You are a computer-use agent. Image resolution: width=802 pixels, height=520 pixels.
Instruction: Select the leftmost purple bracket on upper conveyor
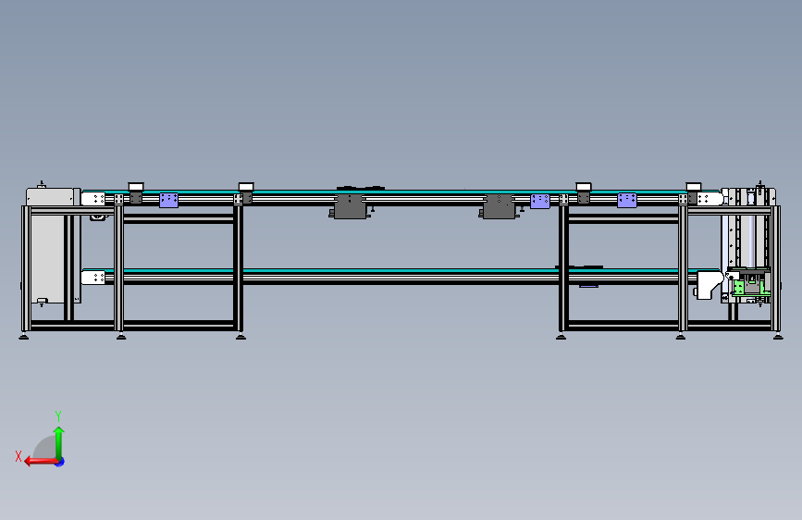pyautogui.click(x=168, y=200)
